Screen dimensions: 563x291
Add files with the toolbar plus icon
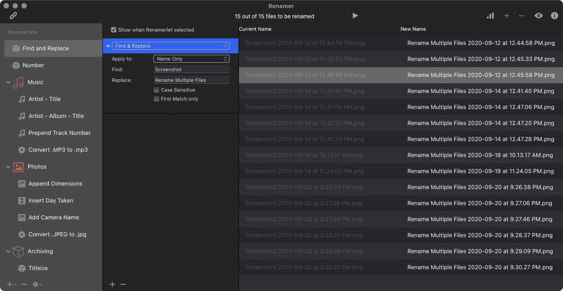(x=506, y=16)
